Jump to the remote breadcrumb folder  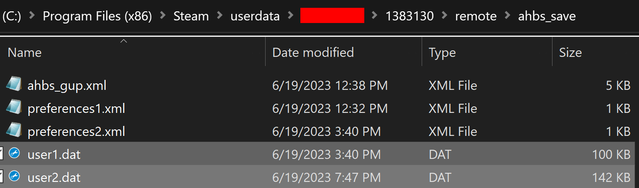476,16
